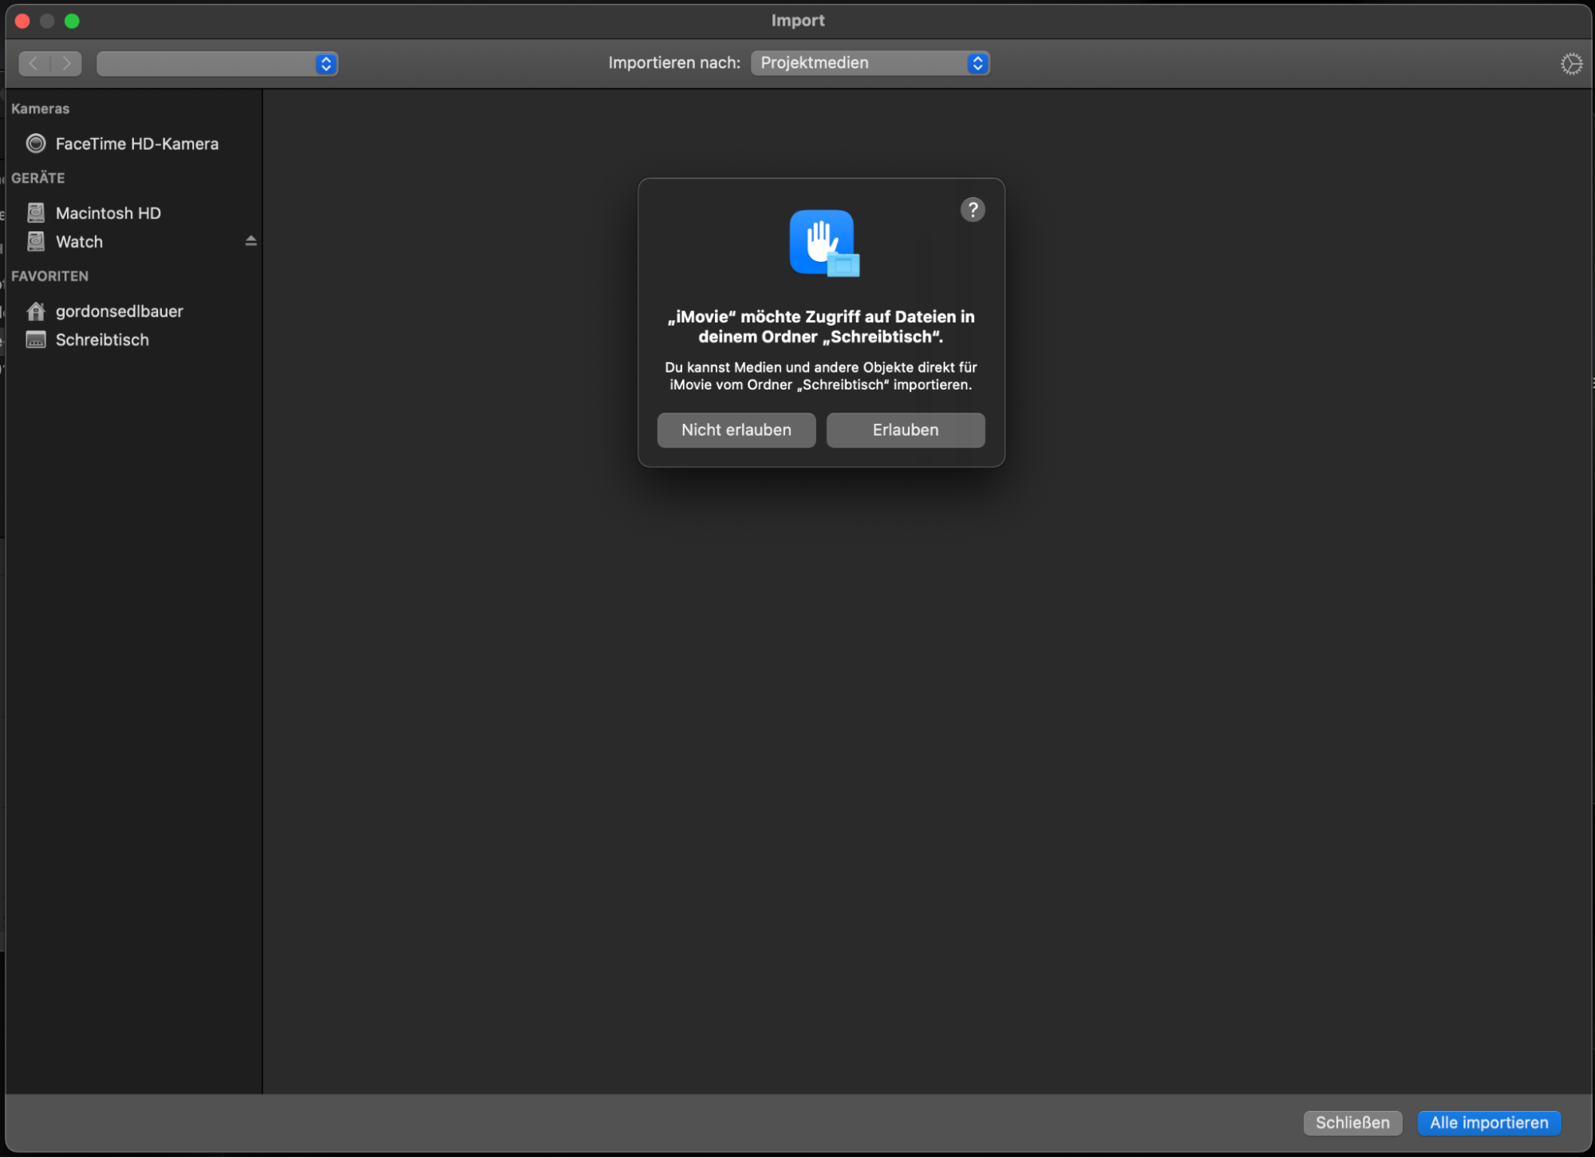
Task: Open the Projektmedien import destination dropdown
Action: tap(870, 63)
